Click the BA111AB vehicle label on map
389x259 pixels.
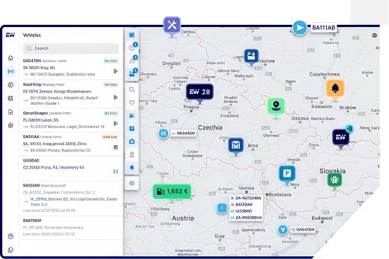[x=323, y=28]
